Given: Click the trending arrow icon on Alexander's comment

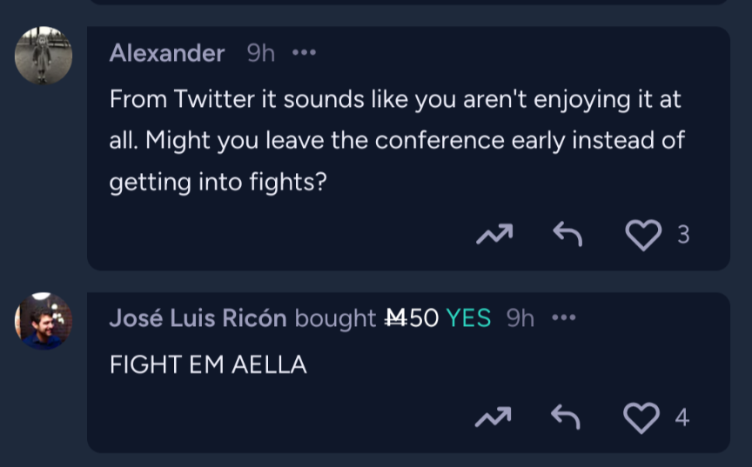Looking at the screenshot, I should click(x=493, y=235).
